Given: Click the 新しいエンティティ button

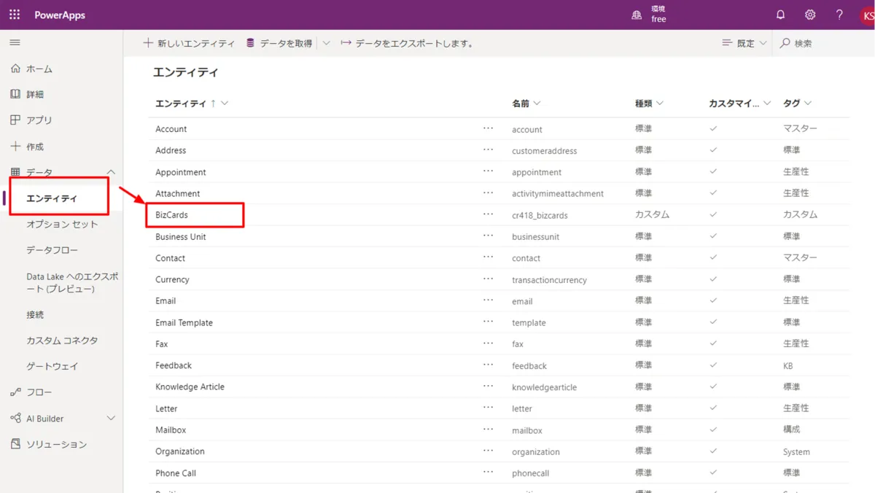Looking at the screenshot, I should click(x=188, y=43).
